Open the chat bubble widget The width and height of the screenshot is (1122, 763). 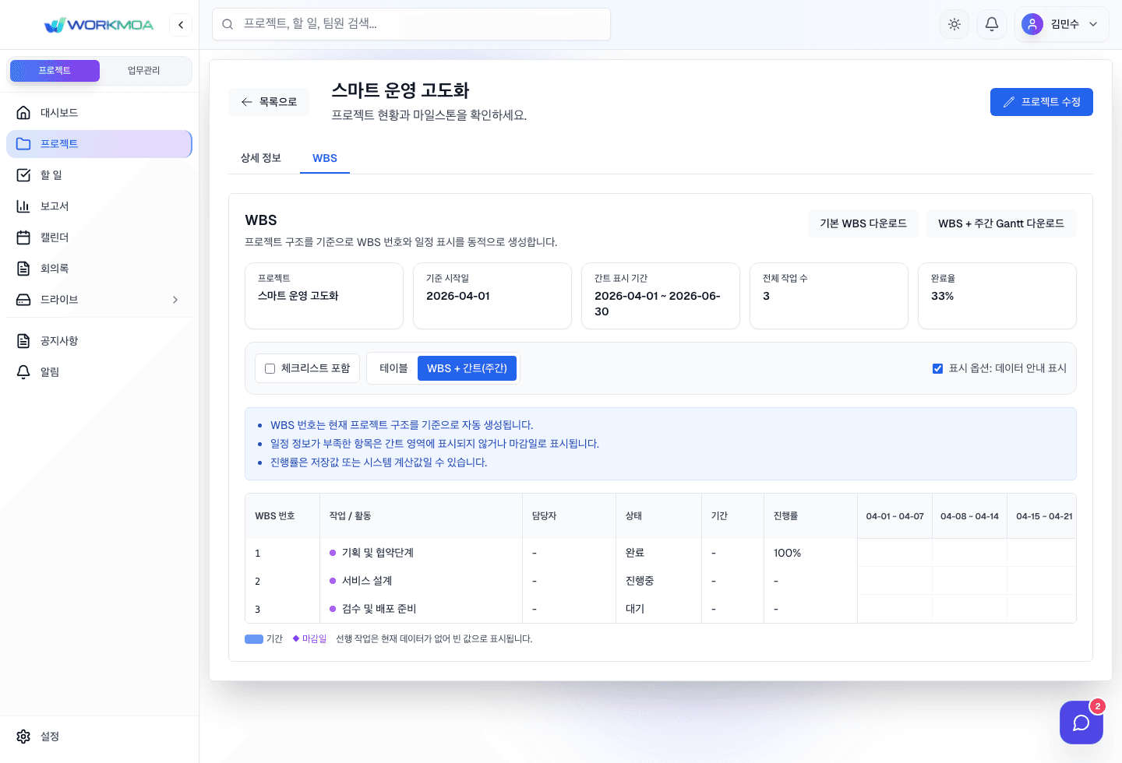[x=1081, y=723]
